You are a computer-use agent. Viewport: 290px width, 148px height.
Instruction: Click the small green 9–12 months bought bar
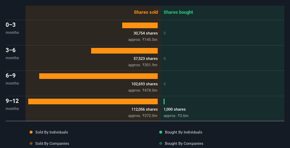pyautogui.click(x=164, y=101)
